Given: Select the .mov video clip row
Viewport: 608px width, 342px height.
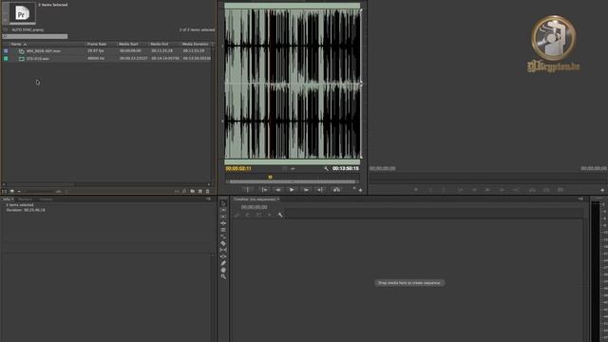Looking at the screenshot, I should tap(107, 50).
